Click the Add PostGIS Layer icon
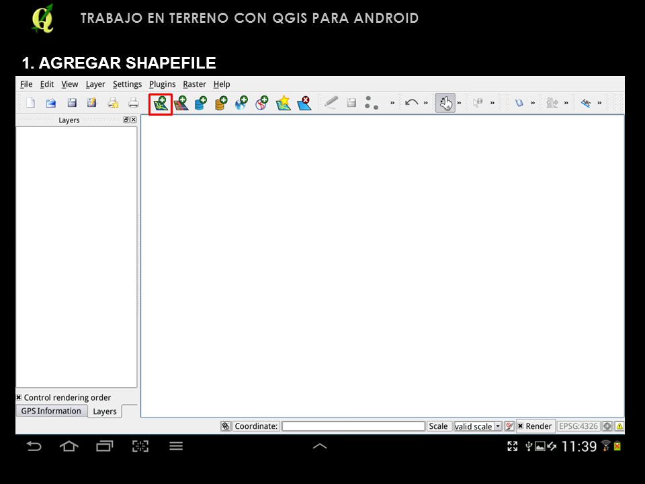Viewport: 645px width, 484px height. click(201, 104)
